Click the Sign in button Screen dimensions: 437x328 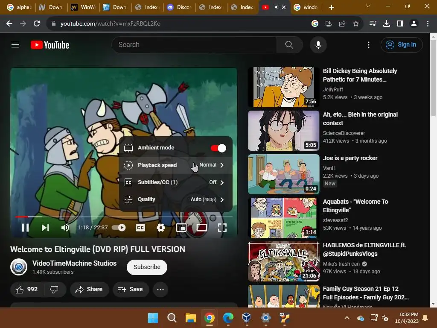coord(402,44)
